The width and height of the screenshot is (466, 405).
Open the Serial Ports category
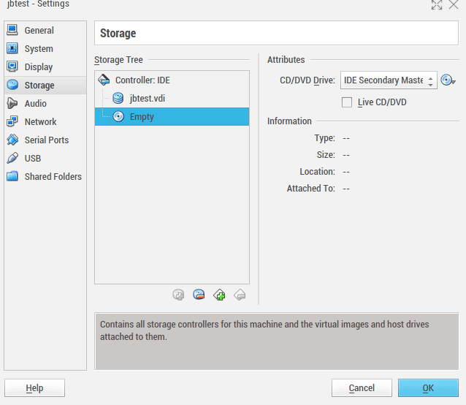click(x=45, y=140)
